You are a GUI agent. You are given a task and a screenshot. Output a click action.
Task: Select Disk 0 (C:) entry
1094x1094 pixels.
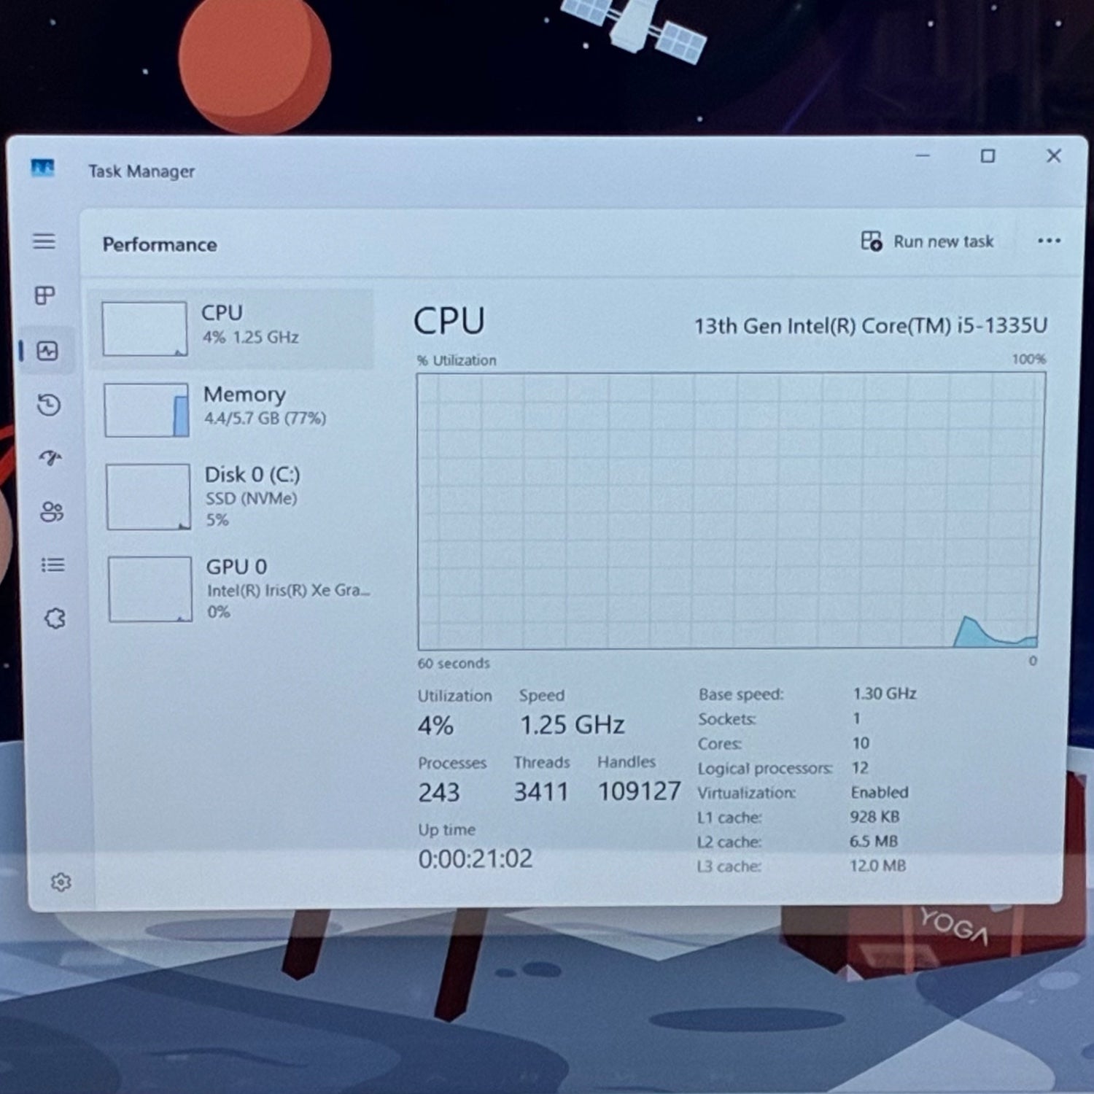pos(235,496)
